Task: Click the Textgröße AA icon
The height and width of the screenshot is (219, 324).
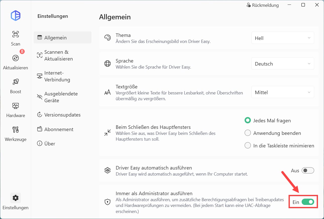Action: (108, 92)
